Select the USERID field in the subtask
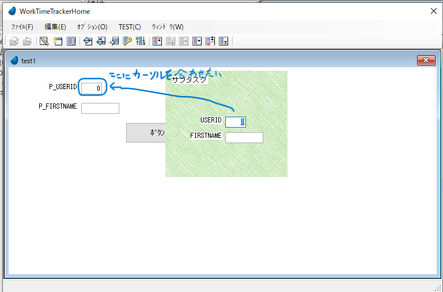Screen dimensions: 443x292 click(x=235, y=122)
